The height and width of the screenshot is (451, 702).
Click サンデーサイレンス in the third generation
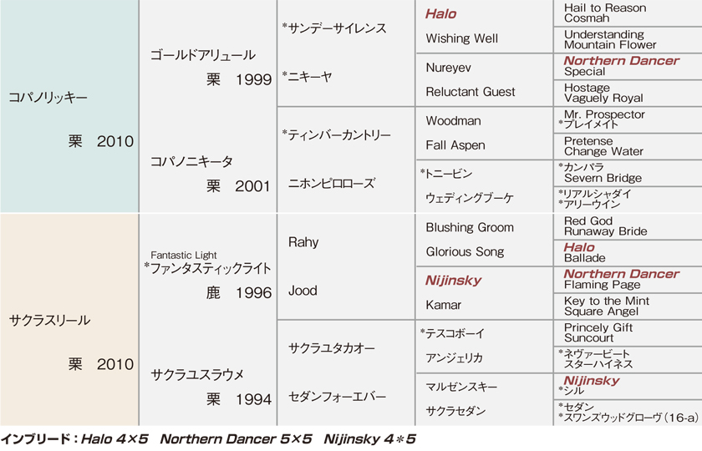coord(334,28)
